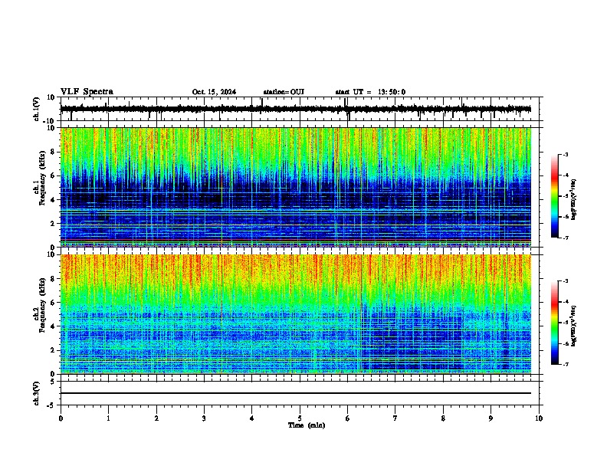The width and height of the screenshot is (607, 469).
Task: Click the "VLF Spectra" plot title
Action: pyautogui.click(x=87, y=92)
